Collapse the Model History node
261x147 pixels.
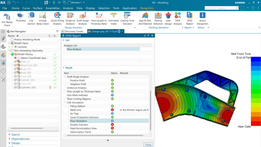pyautogui.click(x=9, y=54)
